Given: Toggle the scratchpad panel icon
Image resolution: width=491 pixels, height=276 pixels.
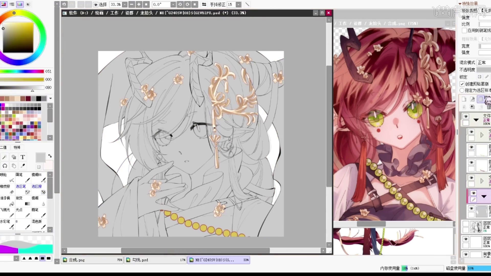Looking at the screenshot, I should click(28, 4).
